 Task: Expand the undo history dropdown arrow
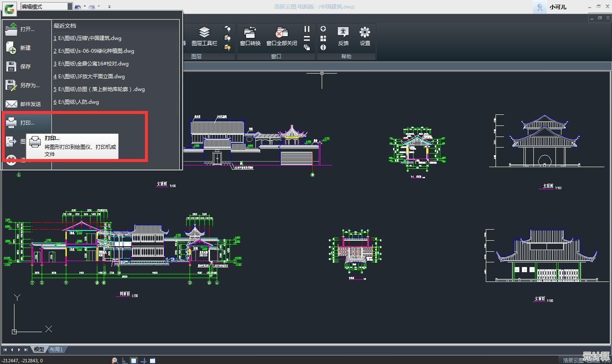point(85,6)
